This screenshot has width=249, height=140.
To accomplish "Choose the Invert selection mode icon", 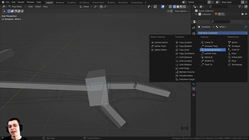I will tap(19, 11).
